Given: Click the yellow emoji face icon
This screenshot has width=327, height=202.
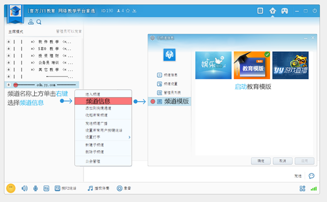Looking at the screenshot, I should point(11,188).
